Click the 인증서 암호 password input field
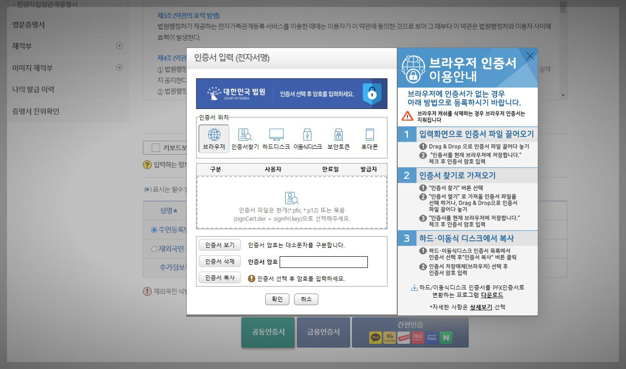Image resolution: width=626 pixels, height=369 pixels. pos(324,262)
